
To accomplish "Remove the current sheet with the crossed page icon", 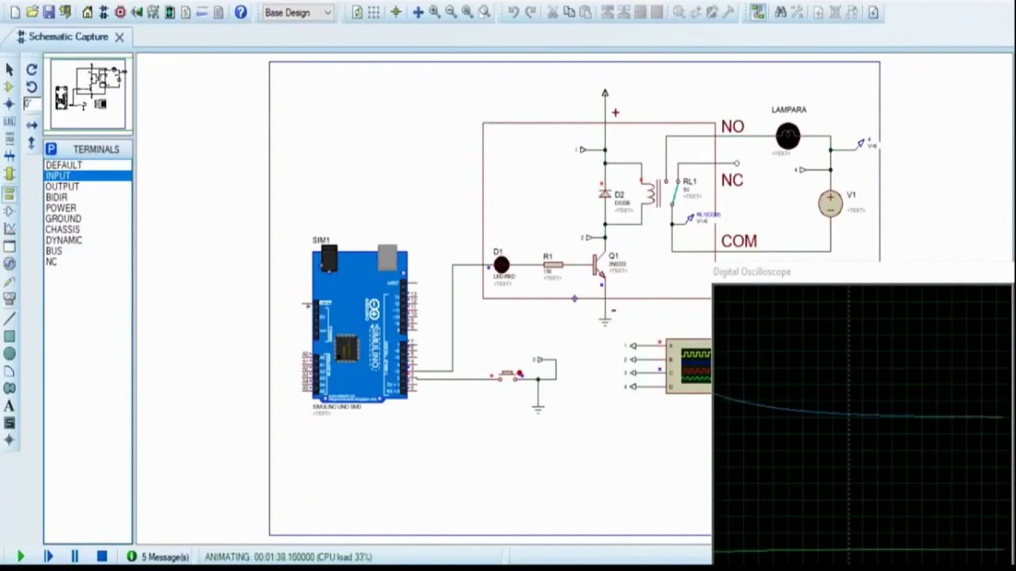I will [x=835, y=13].
